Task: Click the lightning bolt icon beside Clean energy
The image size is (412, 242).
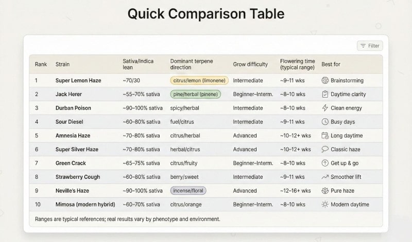Action: pos(325,108)
